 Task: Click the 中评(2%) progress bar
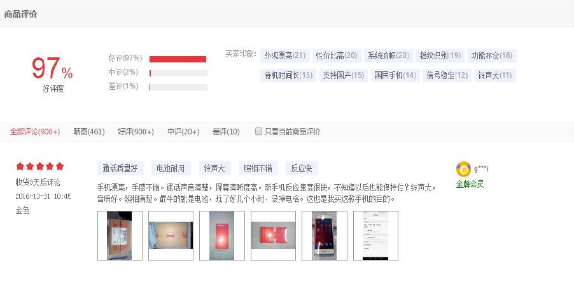click(178, 73)
